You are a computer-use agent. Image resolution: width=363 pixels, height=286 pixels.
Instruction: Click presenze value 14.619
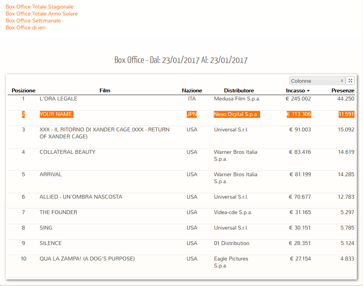tap(346, 152)
